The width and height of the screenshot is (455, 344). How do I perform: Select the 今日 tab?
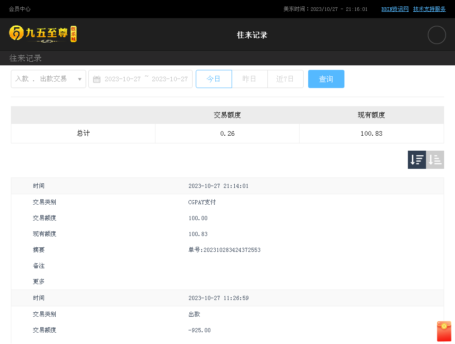point(214,79)
